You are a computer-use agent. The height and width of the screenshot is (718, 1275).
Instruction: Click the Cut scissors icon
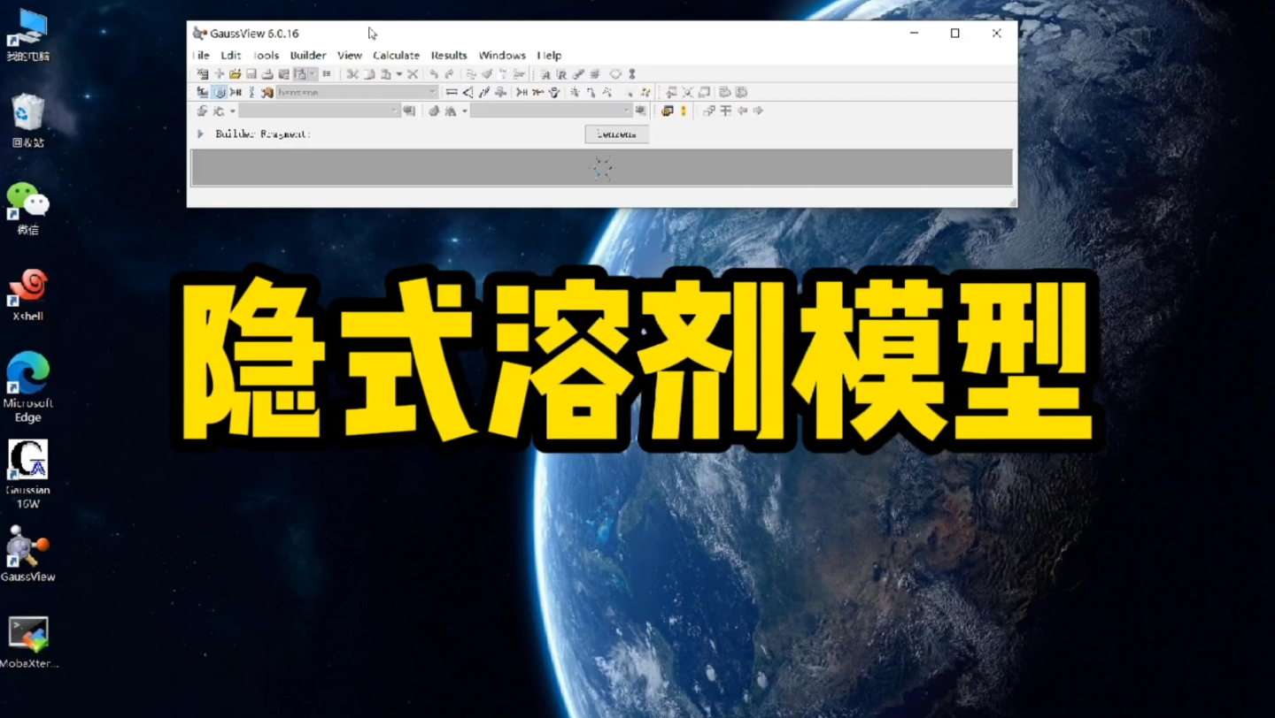[352, 74]
